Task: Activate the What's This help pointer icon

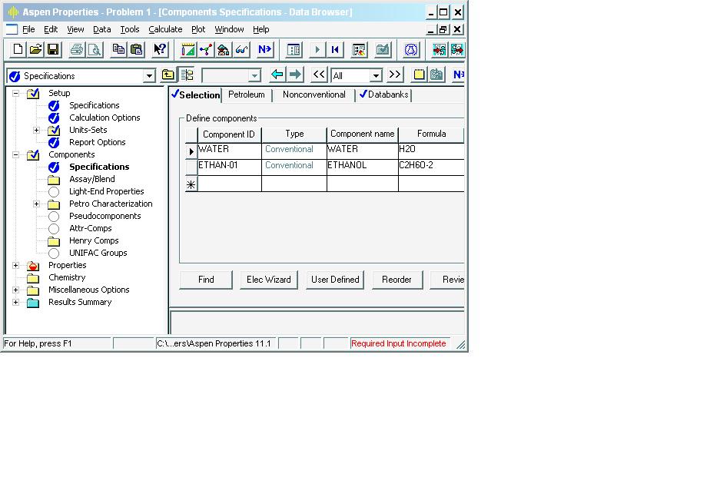Action: (x=160, y=49)
